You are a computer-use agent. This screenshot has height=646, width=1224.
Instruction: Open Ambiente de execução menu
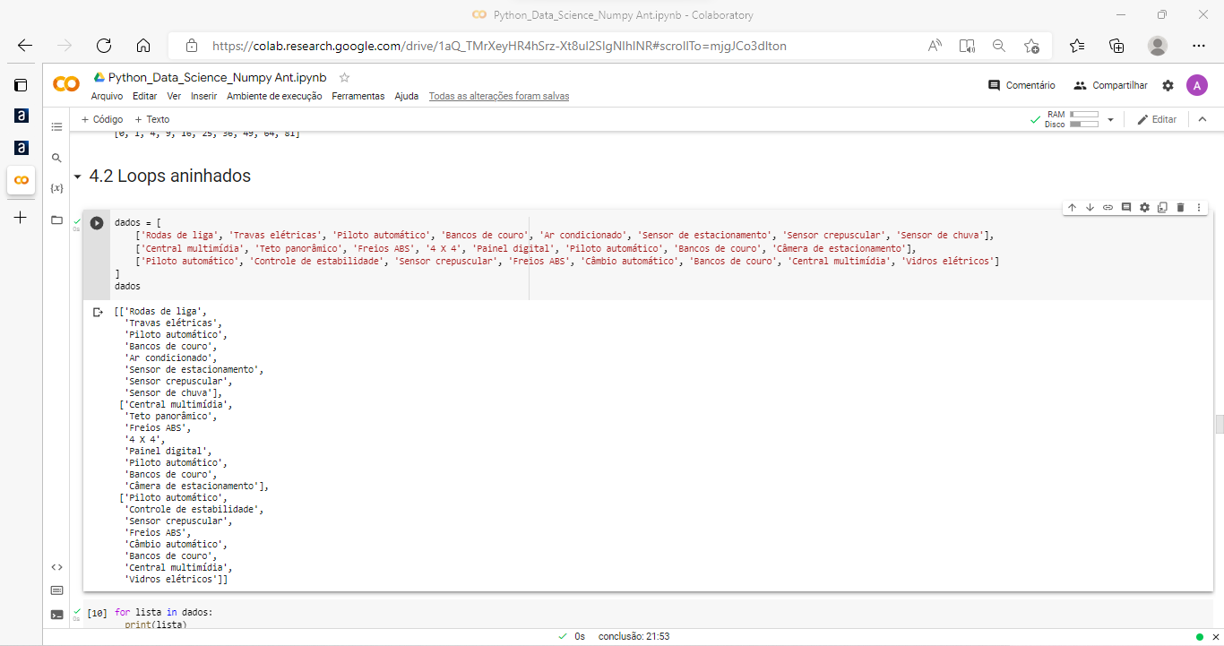274,96
